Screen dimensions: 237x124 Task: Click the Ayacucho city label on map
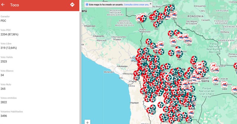(99, 36)
